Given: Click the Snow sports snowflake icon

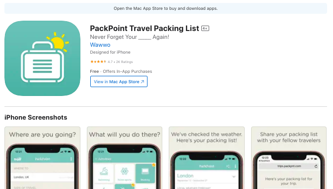Looking at the screenshot, I should [x=125, y=171].
